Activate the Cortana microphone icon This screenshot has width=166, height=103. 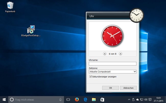[x=60, y=99]
